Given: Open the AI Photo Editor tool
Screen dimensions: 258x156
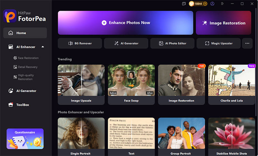Looking at the screenshot, I should (172, 44).
